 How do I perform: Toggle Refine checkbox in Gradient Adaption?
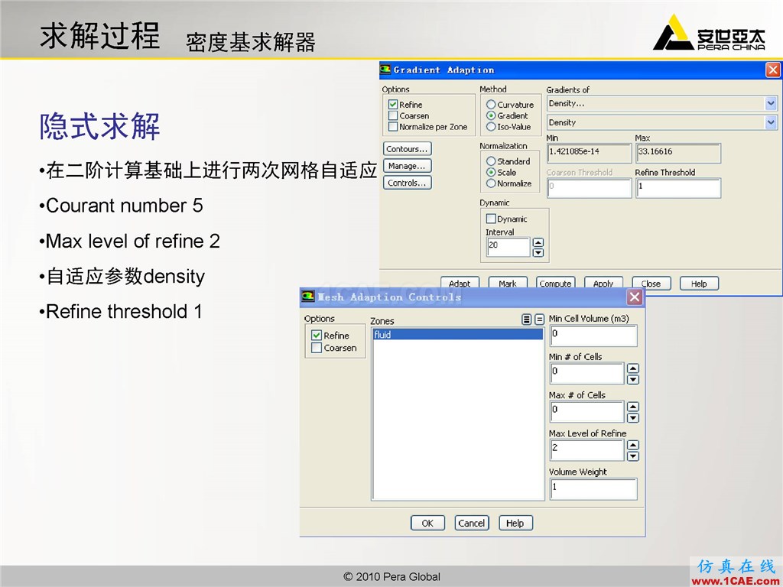[393, 105]
